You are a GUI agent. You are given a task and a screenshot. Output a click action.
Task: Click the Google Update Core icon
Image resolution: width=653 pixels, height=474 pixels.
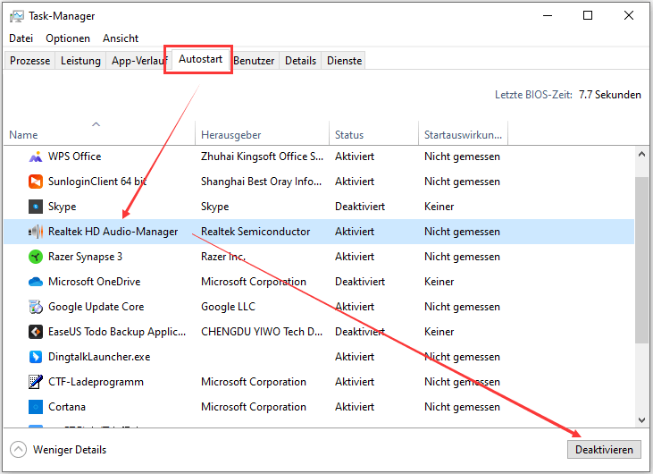point(36,307)
